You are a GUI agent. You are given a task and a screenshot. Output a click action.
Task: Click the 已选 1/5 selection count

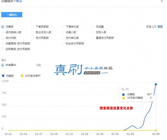pyautogui.click(x=151, y=27)
